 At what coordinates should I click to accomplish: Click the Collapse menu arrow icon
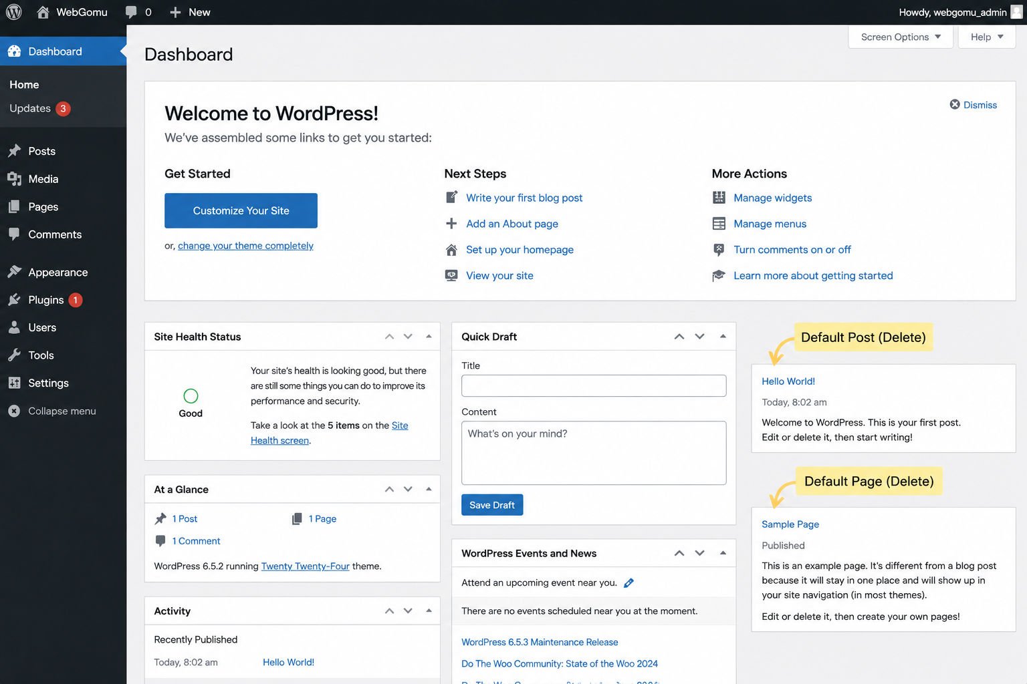tap(14, 411)
